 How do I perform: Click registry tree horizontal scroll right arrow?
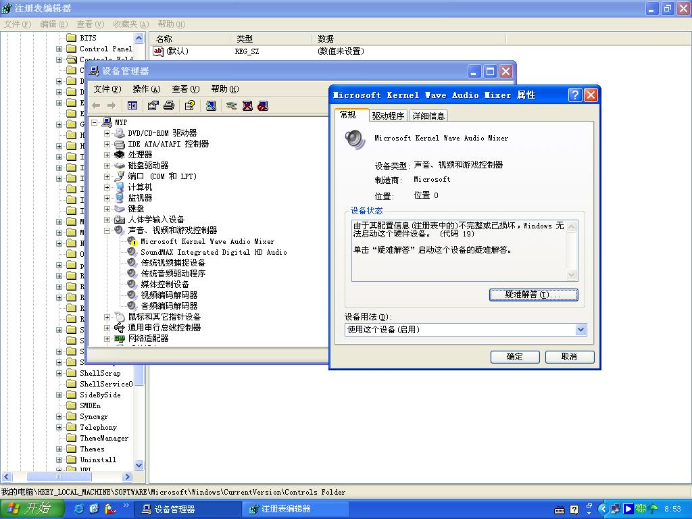click(128, 476)
